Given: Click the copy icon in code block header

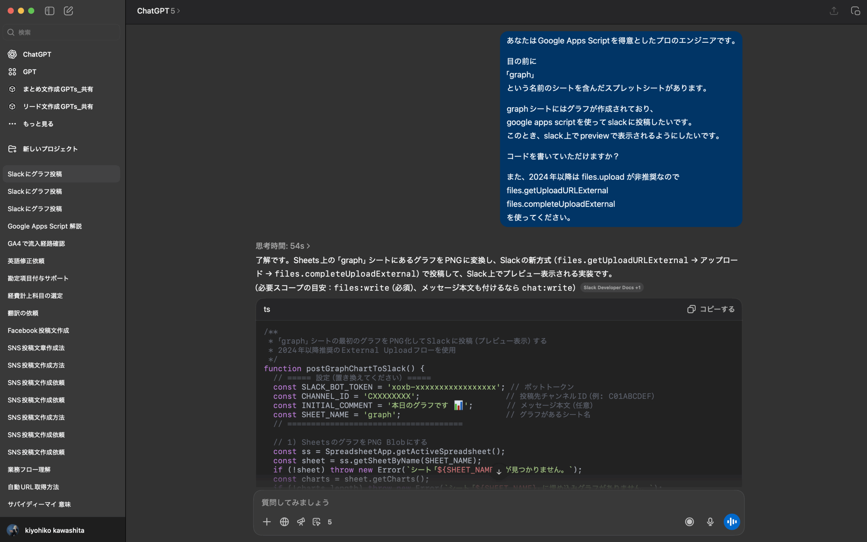Looking at the screenshot, I should 691,309.
